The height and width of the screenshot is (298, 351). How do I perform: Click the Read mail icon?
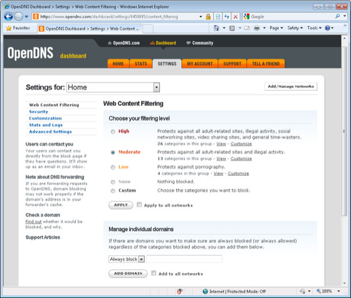pos(247,28)
